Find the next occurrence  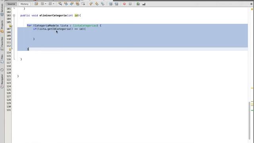pos(71,4)
